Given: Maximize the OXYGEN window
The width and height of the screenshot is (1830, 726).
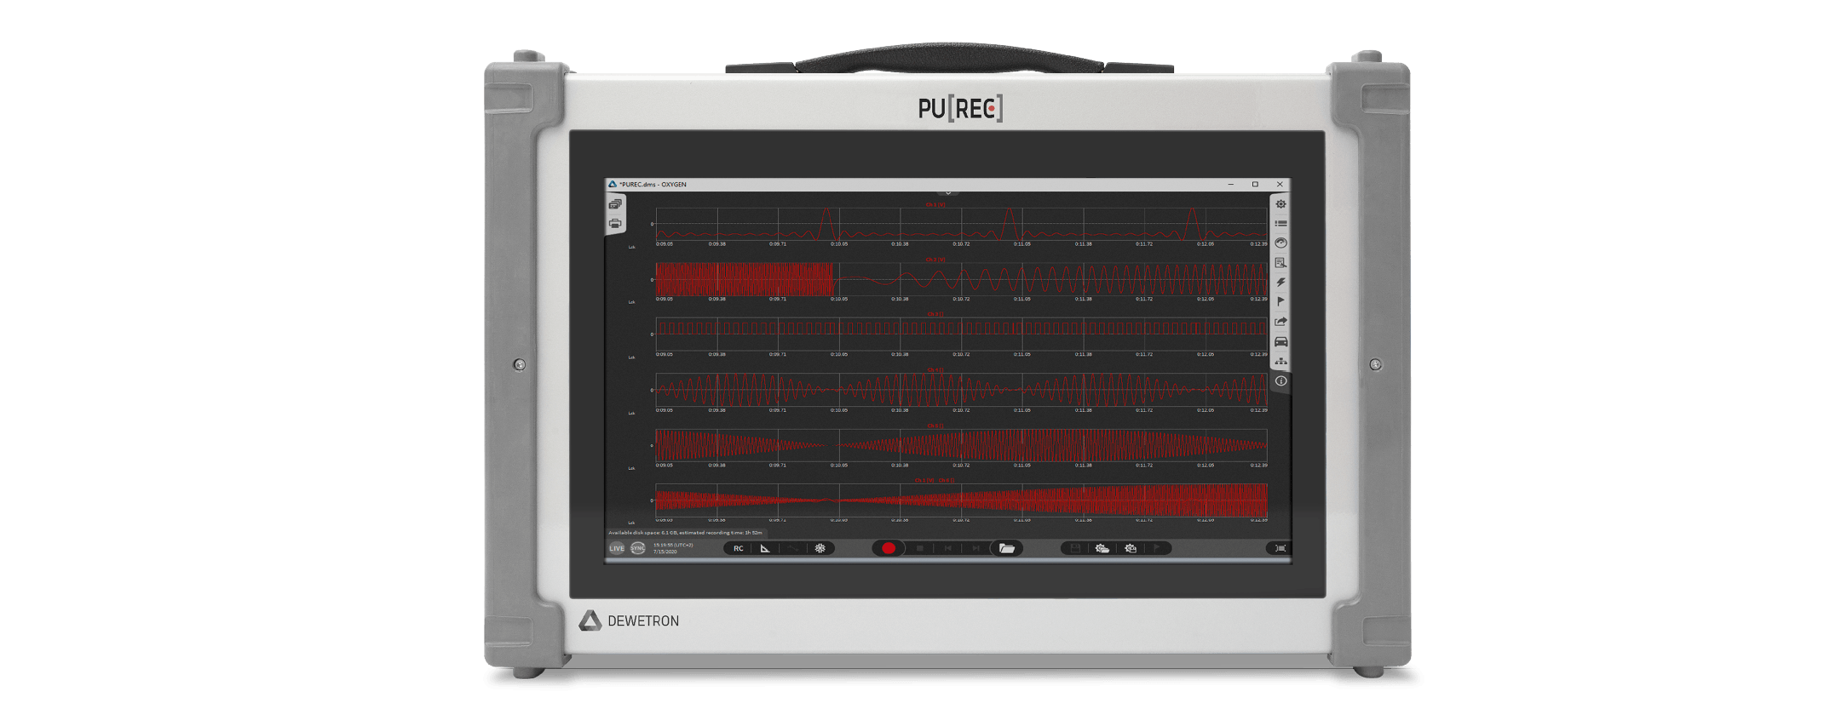Looking at the screenshot, I should [x=1255, y=185].
